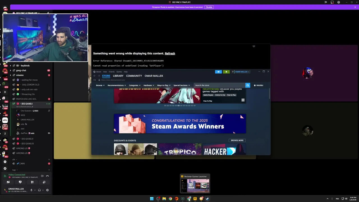Open the Steam notifications bell
This screenshot has height=202, width=359.
[226, 72]
